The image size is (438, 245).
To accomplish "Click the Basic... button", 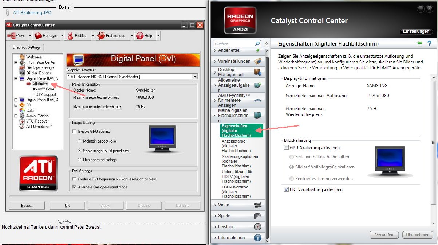I will (x=27, y=206).
